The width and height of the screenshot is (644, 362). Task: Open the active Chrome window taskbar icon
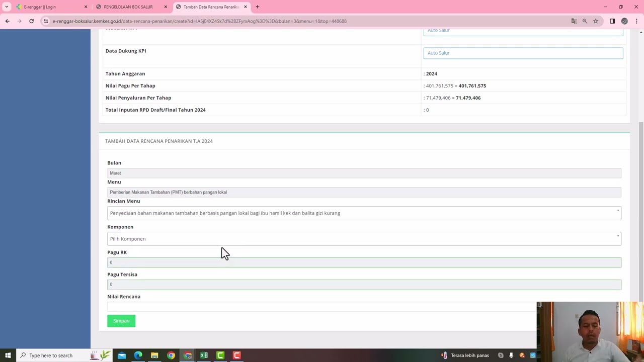(x=188, y=355)
